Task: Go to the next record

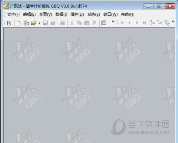Action: coord(137,23)
